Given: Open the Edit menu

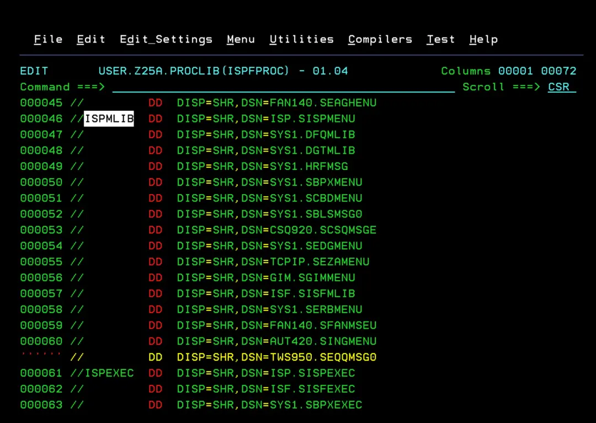Looking at the screenshot, I should [91, 40].
